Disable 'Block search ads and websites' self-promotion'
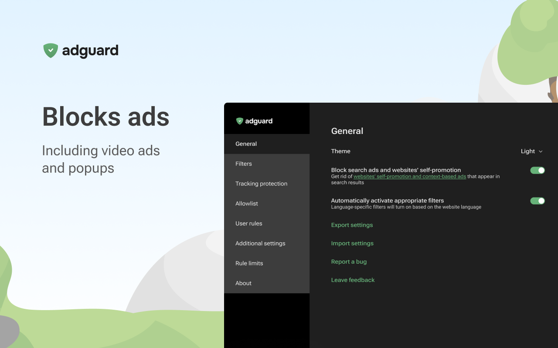The image size is (558, 348). pos(537,170)
